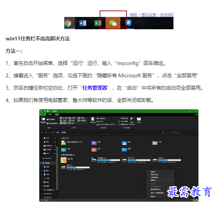The image size is (215, 204).
Task: Click the up-one-level arrow in Explorer
Action: (x=53, y=132)
